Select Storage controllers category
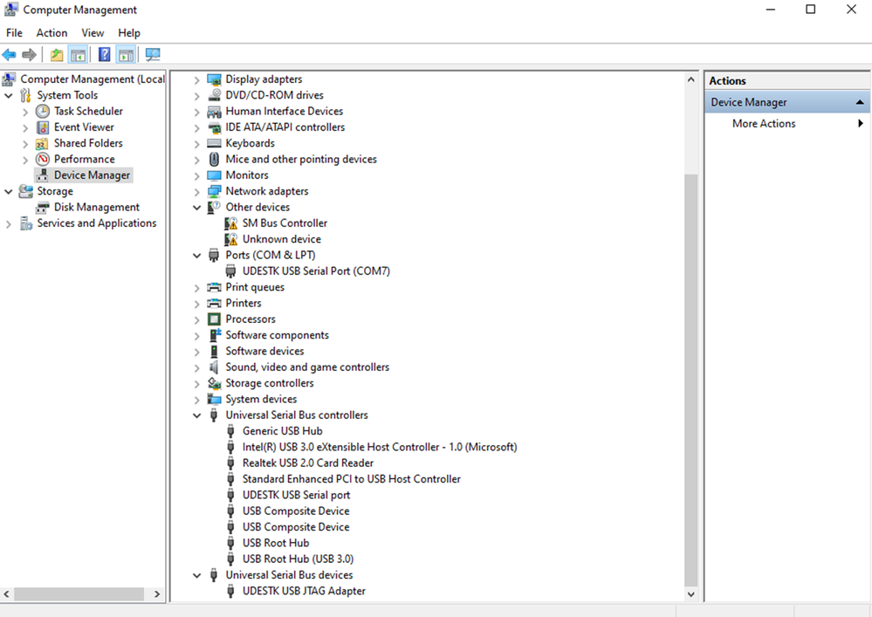This screenshot has height=617, width=872. click(x=270, y=383)
